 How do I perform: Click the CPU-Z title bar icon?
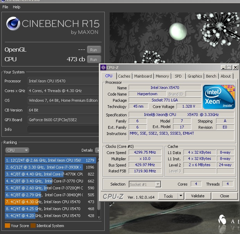click(x=103, y=67)
